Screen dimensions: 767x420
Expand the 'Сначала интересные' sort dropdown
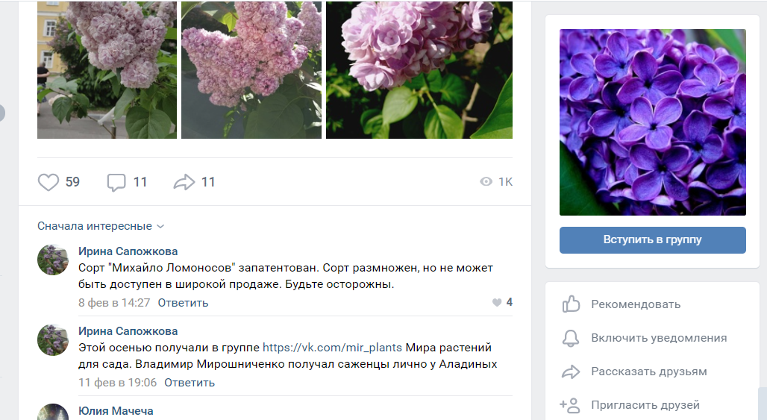[x=101, y=226]
